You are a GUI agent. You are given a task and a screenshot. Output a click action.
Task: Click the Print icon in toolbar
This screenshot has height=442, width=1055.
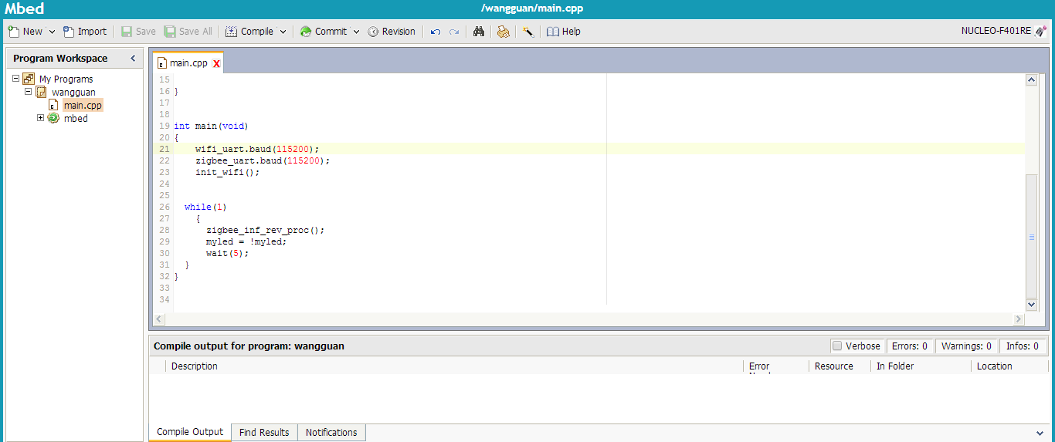pos(503,32)
